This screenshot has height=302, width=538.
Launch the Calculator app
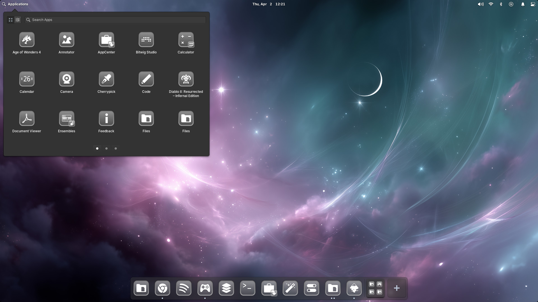186,40
